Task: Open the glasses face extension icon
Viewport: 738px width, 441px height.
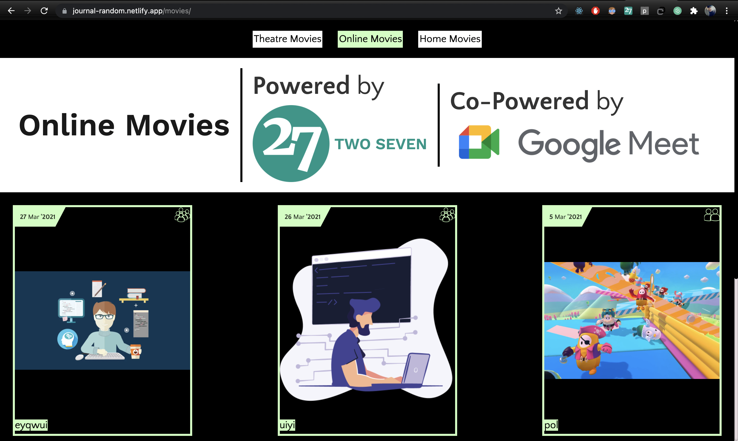Action: (x=612, y=11)
